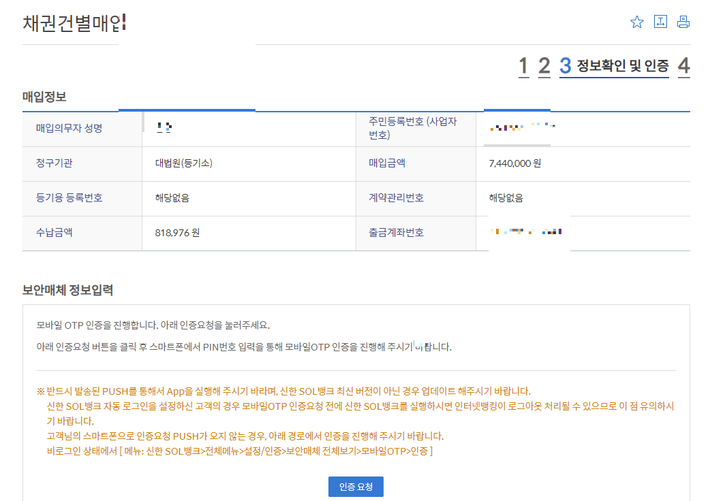Activate the printer icon at top right
This screenshot has width=727, height=501.
[683, 21]
